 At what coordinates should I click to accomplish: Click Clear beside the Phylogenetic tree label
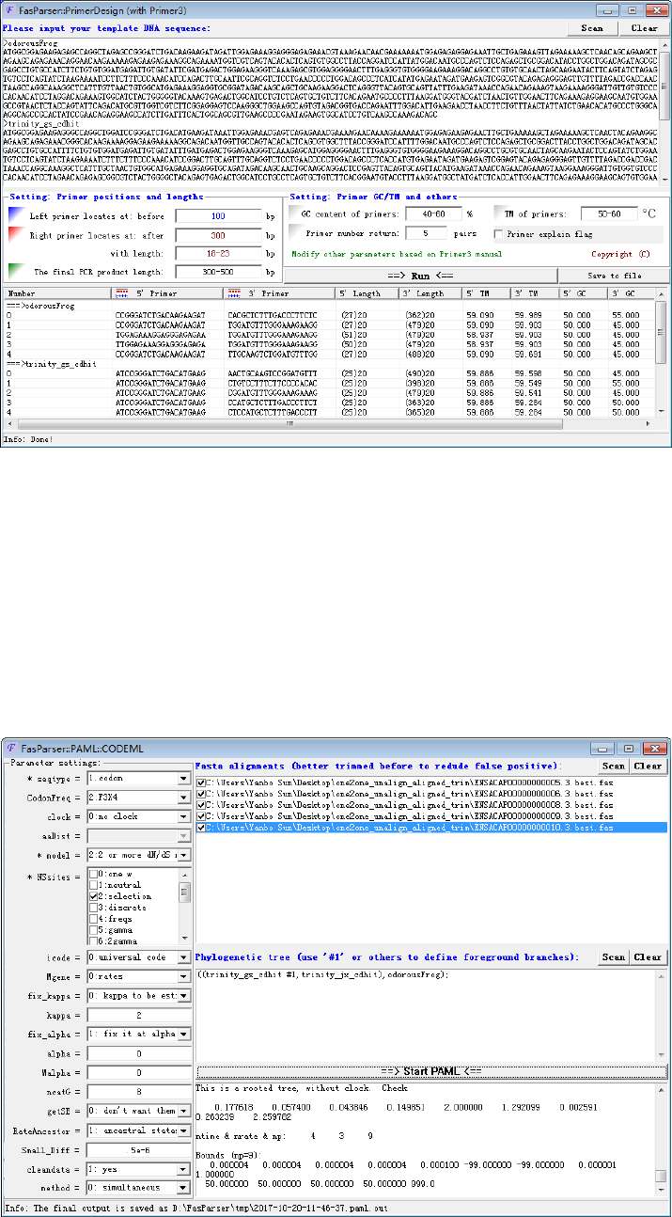(648, 956)
